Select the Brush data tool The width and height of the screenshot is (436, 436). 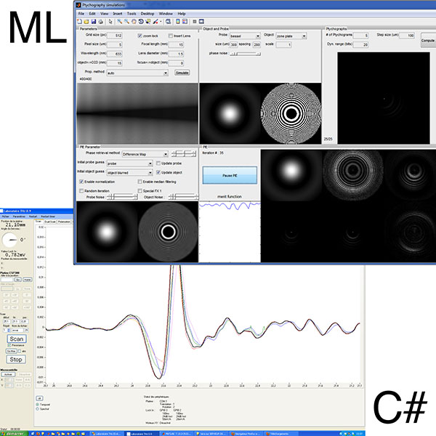156,21
